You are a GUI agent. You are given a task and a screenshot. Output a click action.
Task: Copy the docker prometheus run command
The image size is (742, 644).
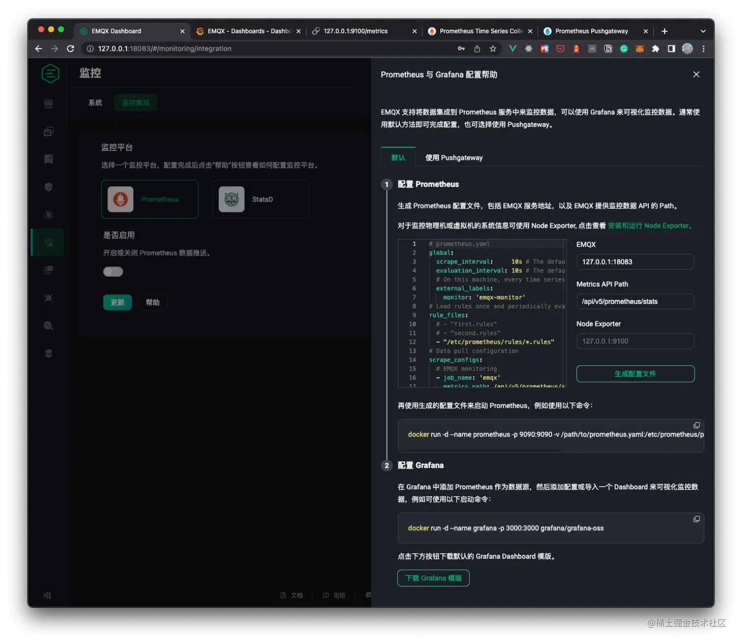[x=696, y=425]
